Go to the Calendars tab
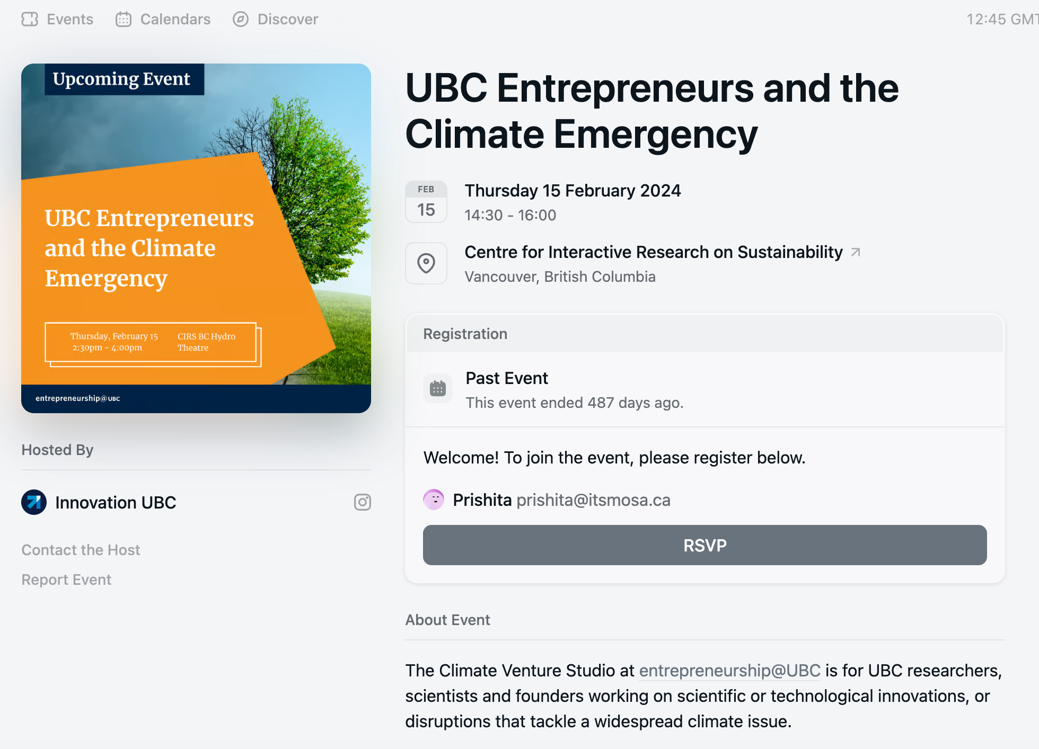The width and height of the screenshot is (1039, 749). (x=163, y=20)
